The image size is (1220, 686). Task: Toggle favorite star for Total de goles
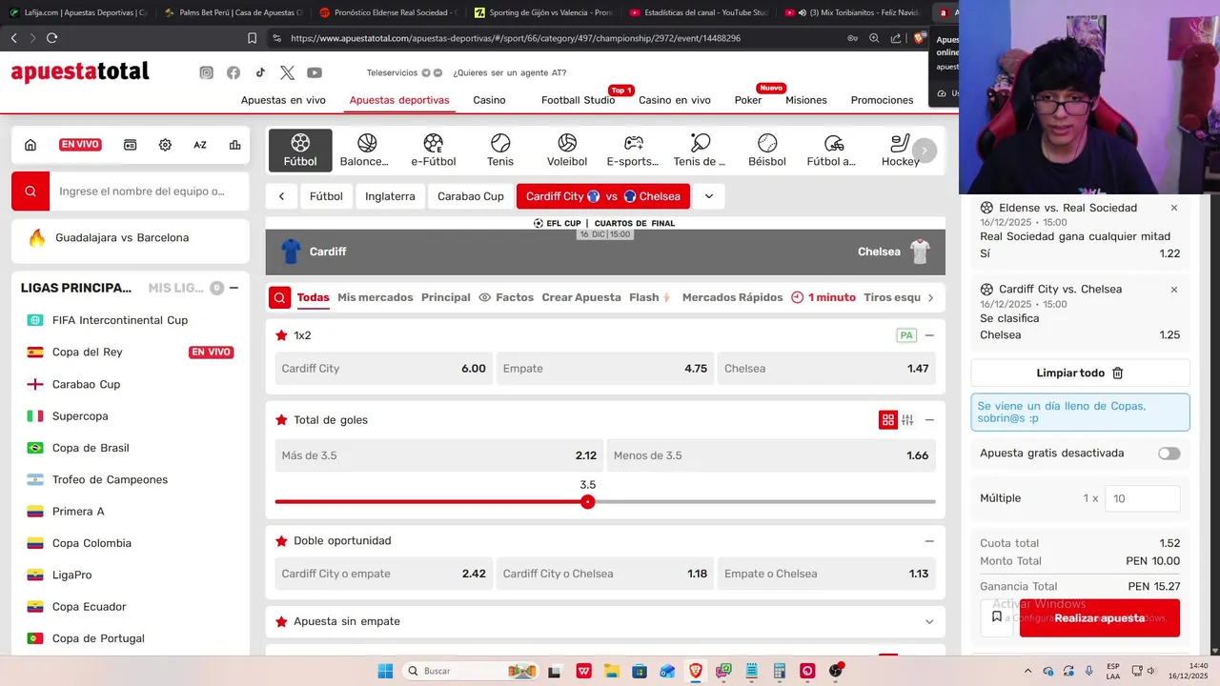(x=281, y=420)
